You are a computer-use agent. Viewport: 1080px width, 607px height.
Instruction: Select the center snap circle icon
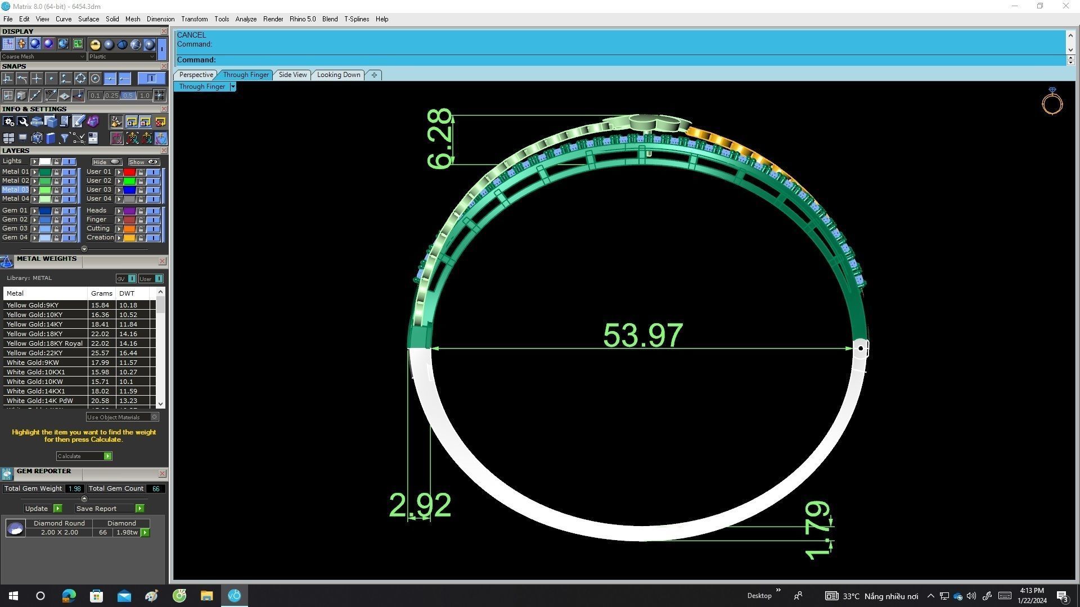click(95, 79)
